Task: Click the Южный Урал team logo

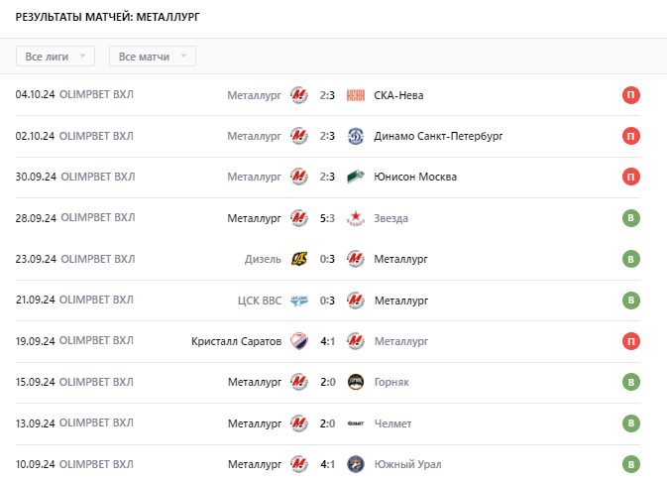Action: [x=356, y=464]
